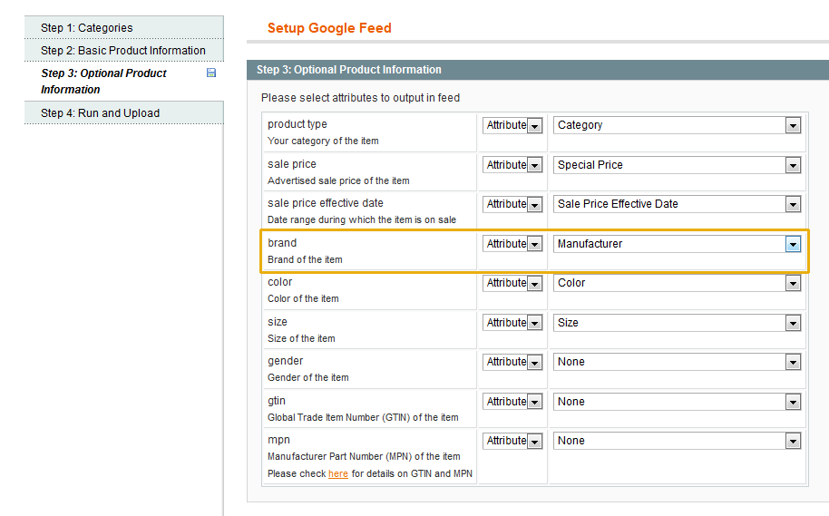This screenshot has height=516, width=829.
Task: Expand the size value dropdown
Action: [677, 323]
